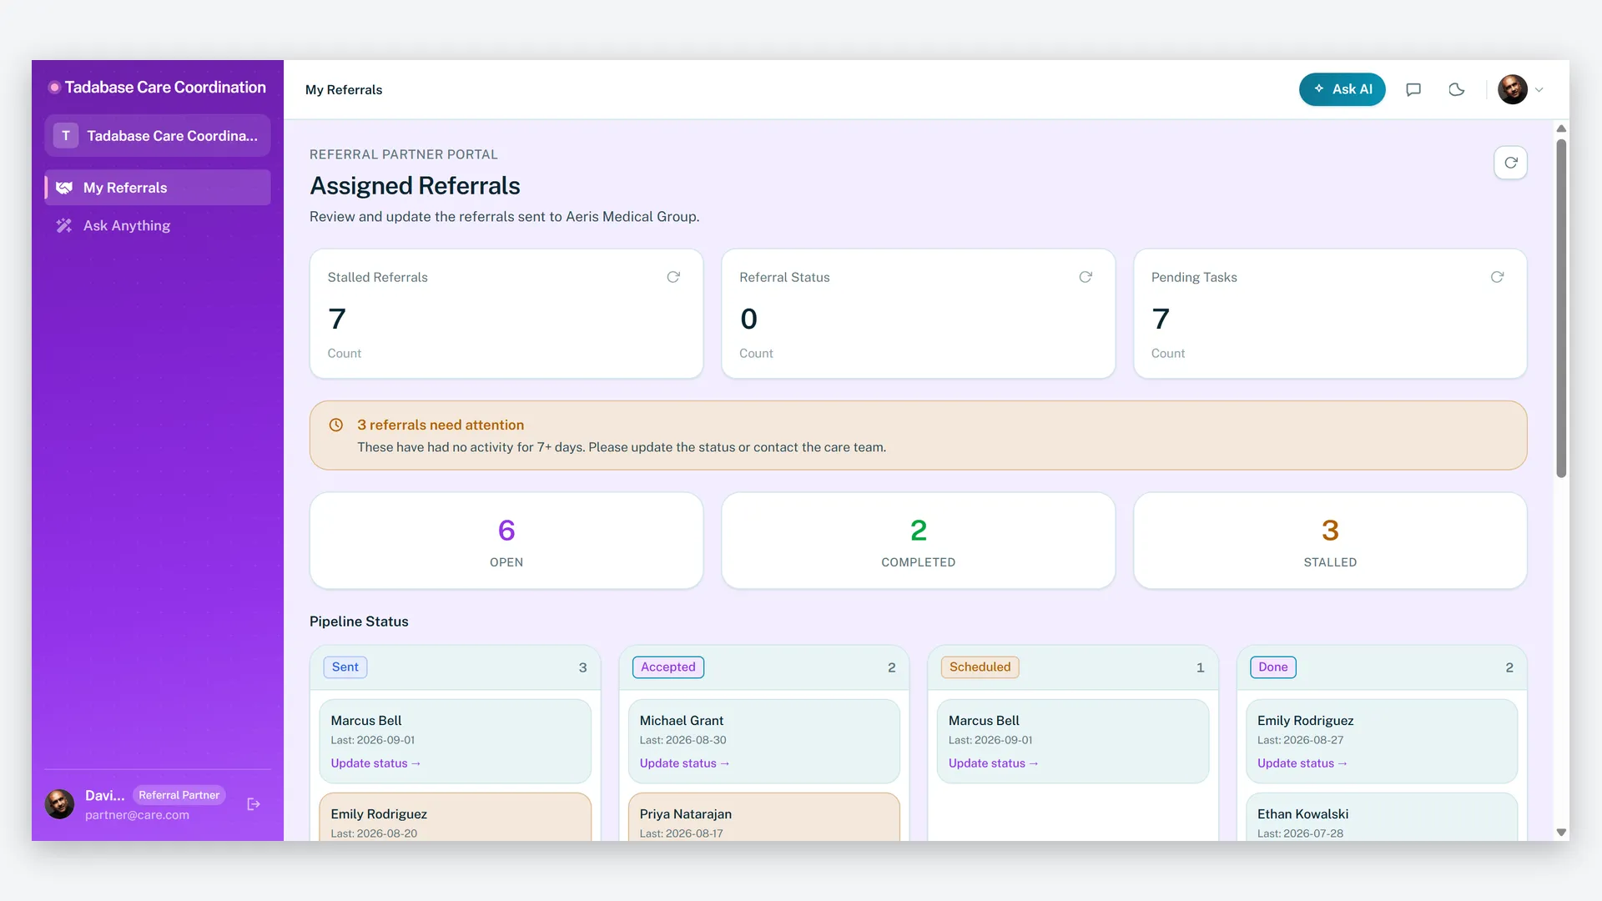
Task: Click the magic wand Ask Anything icon
Action: (x=64, y=225)
